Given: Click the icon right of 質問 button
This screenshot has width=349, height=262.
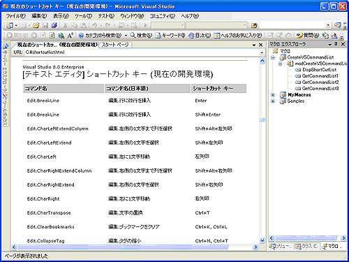Looking at the screenshot, I should (x=325, y=36).
